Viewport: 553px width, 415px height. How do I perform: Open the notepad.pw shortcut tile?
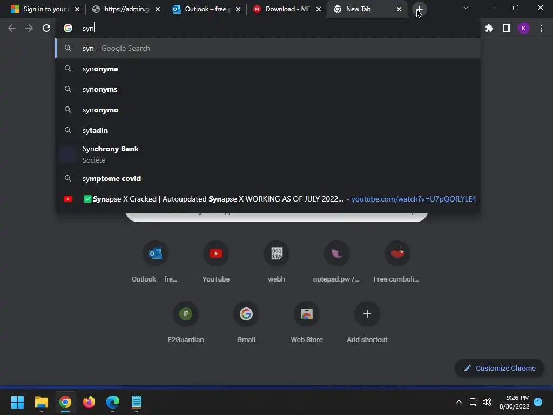pos(337,262)
